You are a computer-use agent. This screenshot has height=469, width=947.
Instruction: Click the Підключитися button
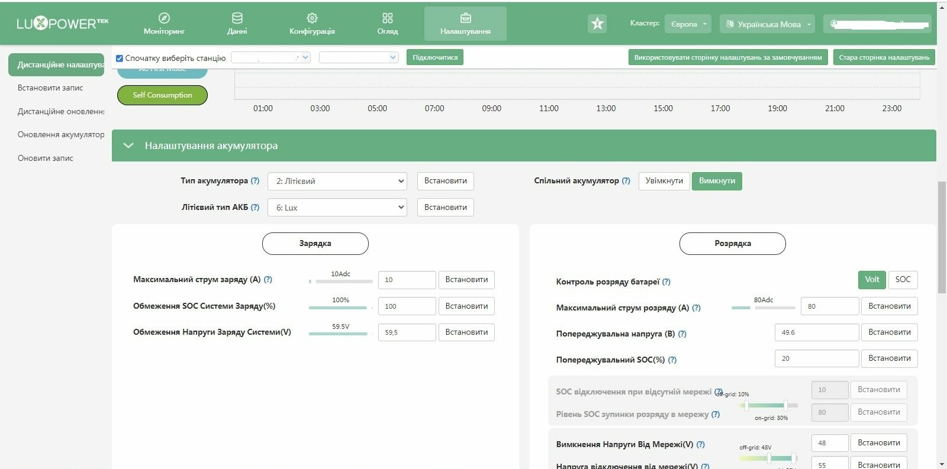(x=435, y=57)
